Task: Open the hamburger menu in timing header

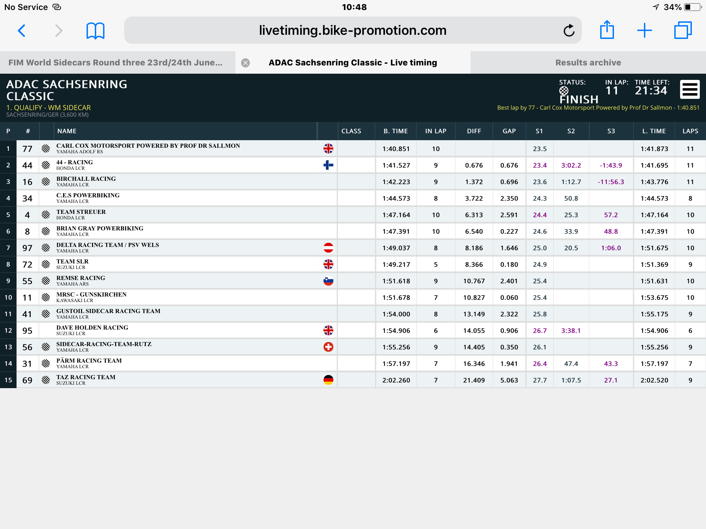Action: click(690, 90)
